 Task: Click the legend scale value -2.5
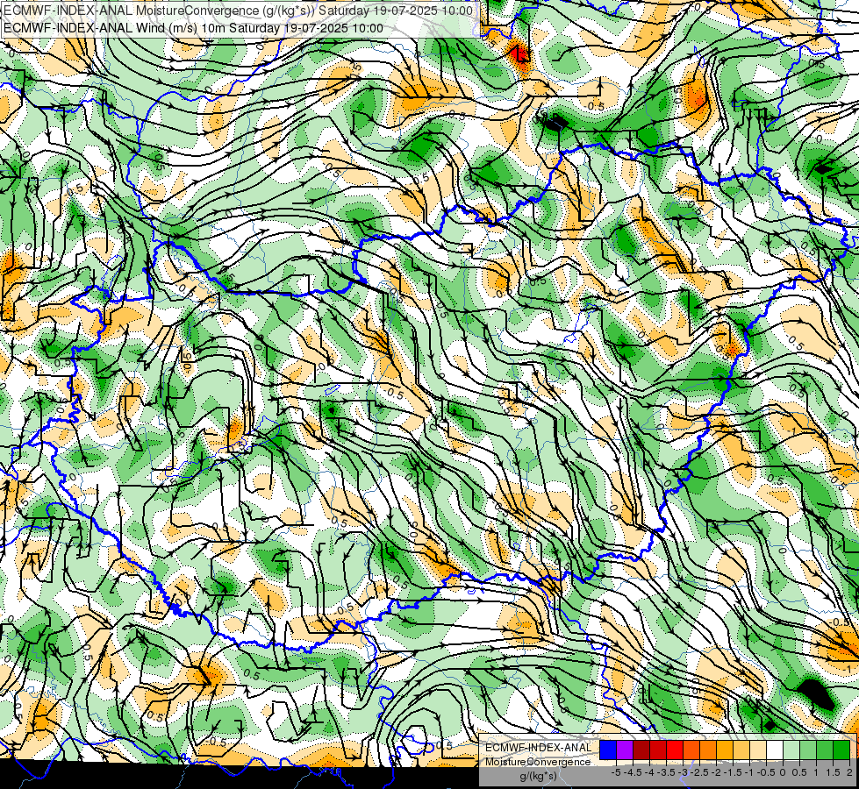pos(699,772)
